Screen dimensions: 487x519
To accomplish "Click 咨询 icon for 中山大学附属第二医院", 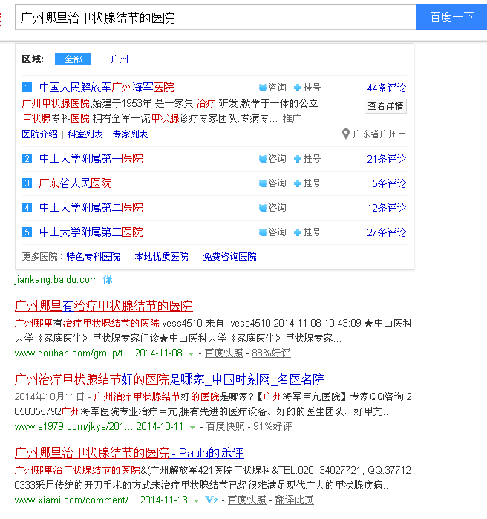I will point(262,208).
